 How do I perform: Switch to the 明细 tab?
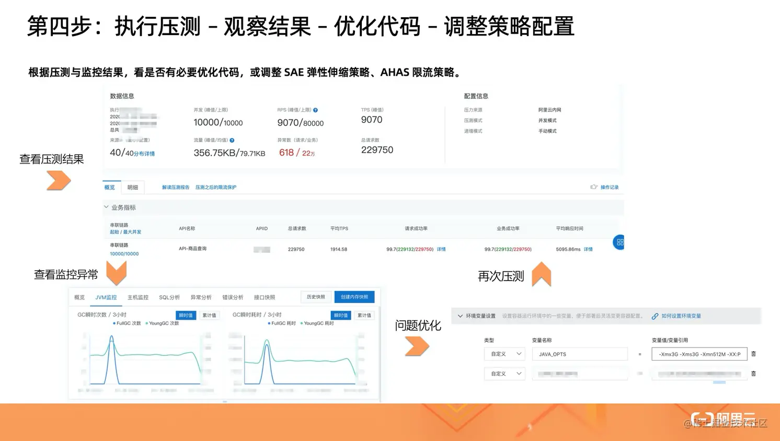[133, 187]
